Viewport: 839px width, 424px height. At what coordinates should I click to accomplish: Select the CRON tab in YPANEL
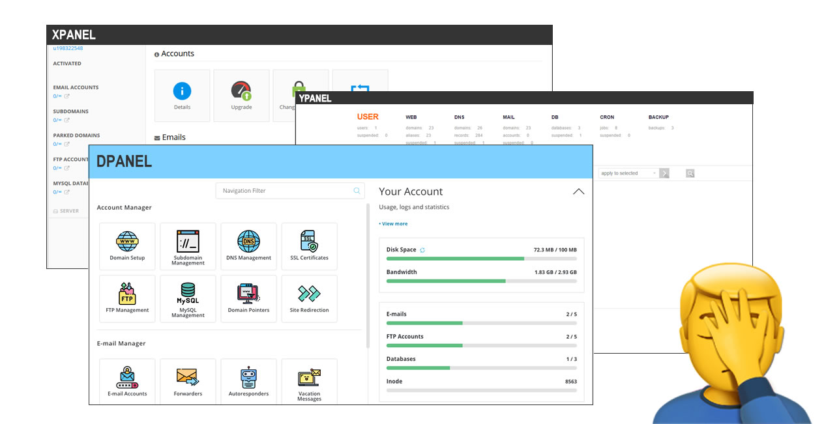(607, 117)
